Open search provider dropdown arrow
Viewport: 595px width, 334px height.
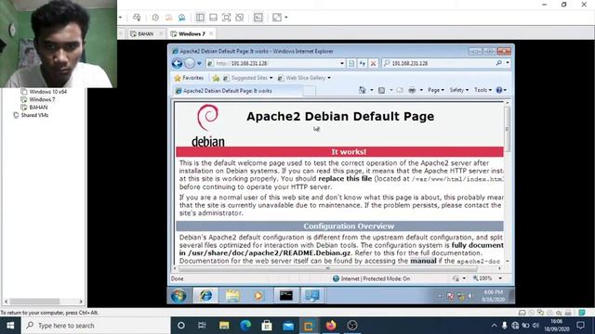tap(508, 63)
